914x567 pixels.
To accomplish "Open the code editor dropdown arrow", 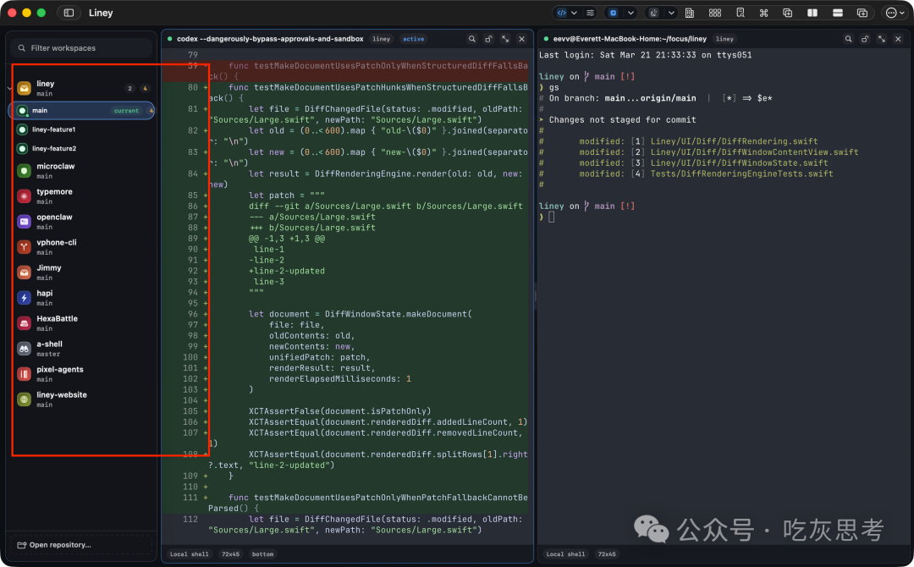I will (x=575, y=13).
